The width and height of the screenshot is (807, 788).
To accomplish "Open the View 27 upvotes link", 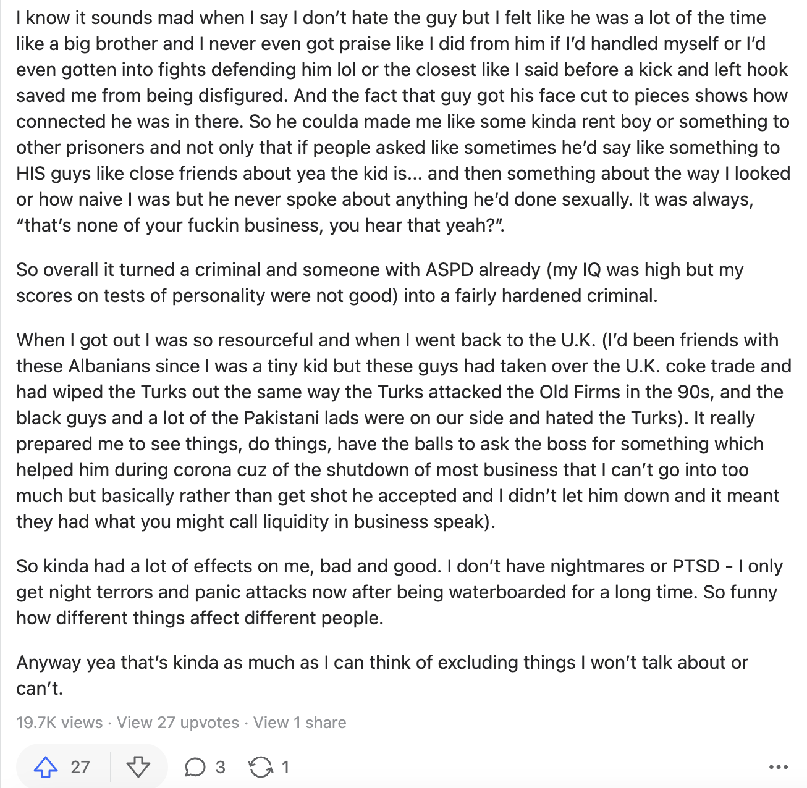I will (x=178, y=723).
